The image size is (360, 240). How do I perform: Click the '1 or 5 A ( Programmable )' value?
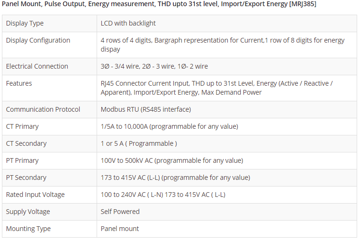pyautogui.click(x=139, y=143)
